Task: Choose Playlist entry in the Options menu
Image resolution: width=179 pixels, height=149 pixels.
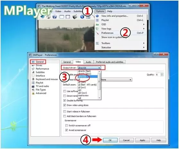Action: tap(121, 20)
